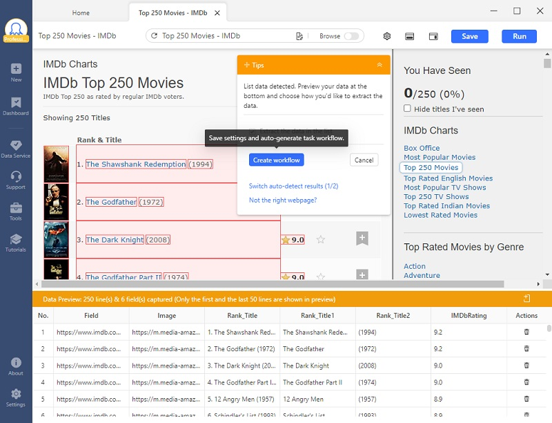This screenshot has width=552, height=423.
Task: Open Data Service in the sidebar
Action: point(16,149)
